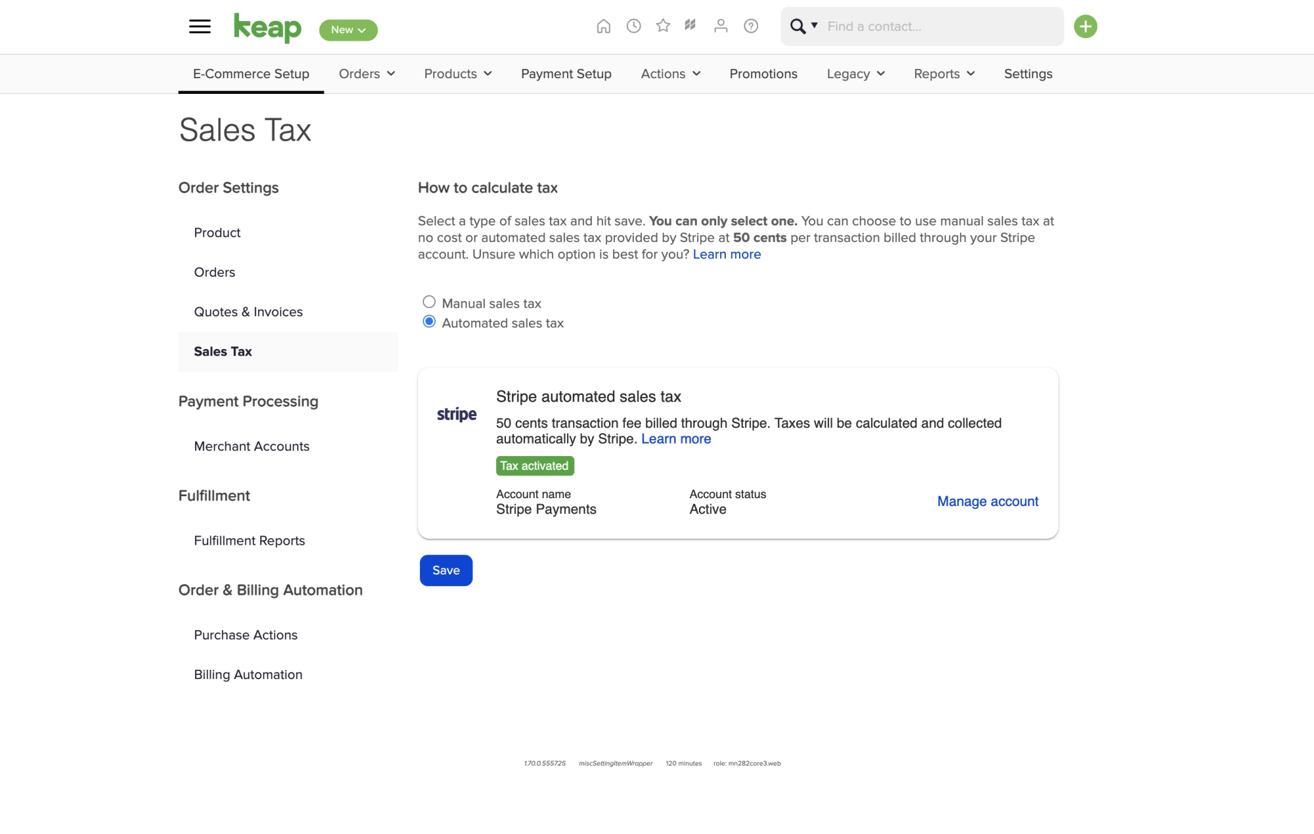Expand the Orders menu dropdown
This screenshot has height=834, width=1314.
coord(367,74)
